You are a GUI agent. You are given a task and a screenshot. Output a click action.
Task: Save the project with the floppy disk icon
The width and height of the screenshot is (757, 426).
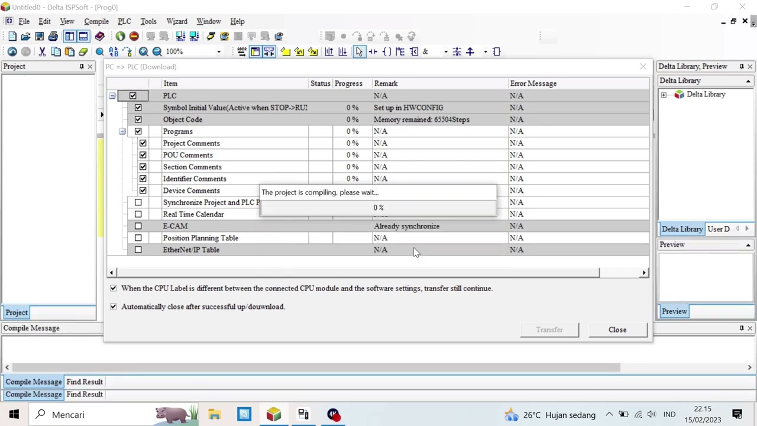tap(39, 37)
